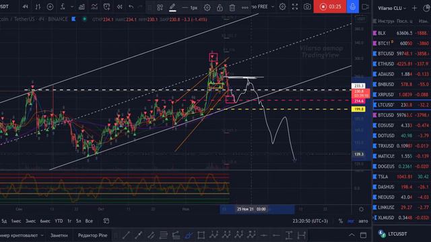
Task: Toggle the flag next to the symbol title
Action: coord(73,19)
